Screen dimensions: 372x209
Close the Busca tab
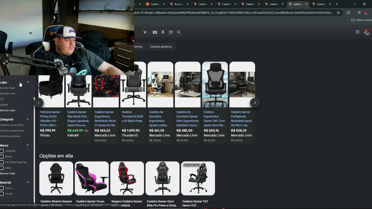pos(187,4)
